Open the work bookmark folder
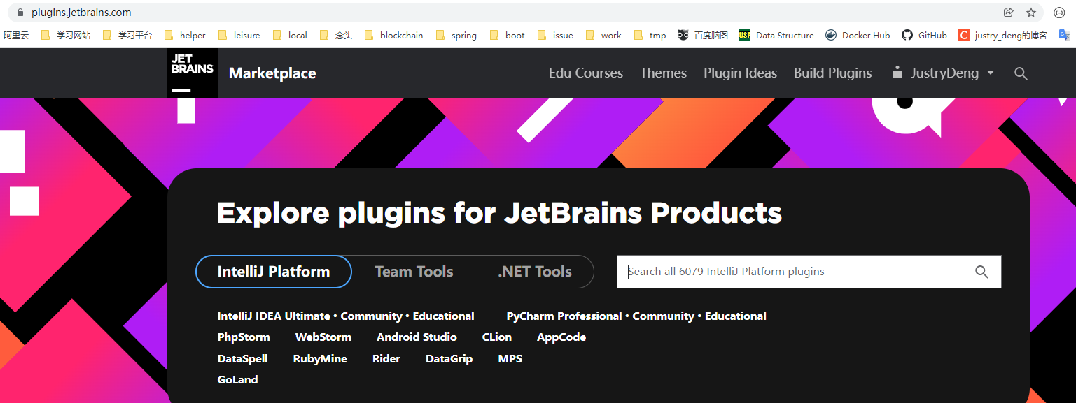Screen dimensions: 1076x403 coord(603,35)
